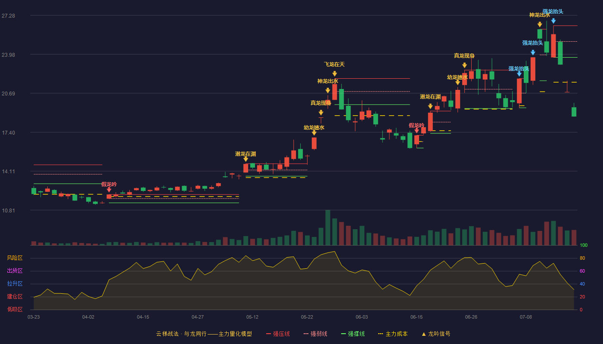Click the 建仓区 zone label
This screenshot has width=603, height=344.
15,297
